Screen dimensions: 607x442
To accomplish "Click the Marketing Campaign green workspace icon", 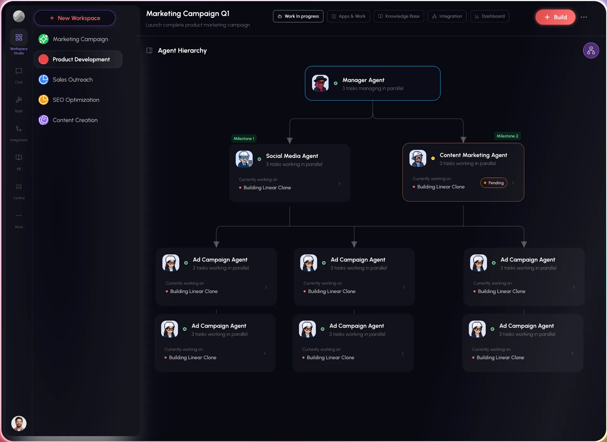I will 43,39.
